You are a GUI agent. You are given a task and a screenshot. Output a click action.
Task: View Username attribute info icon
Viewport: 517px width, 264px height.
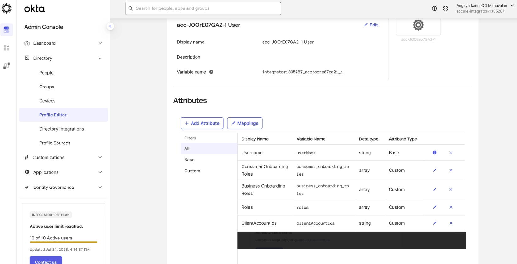tap(435, 153)
